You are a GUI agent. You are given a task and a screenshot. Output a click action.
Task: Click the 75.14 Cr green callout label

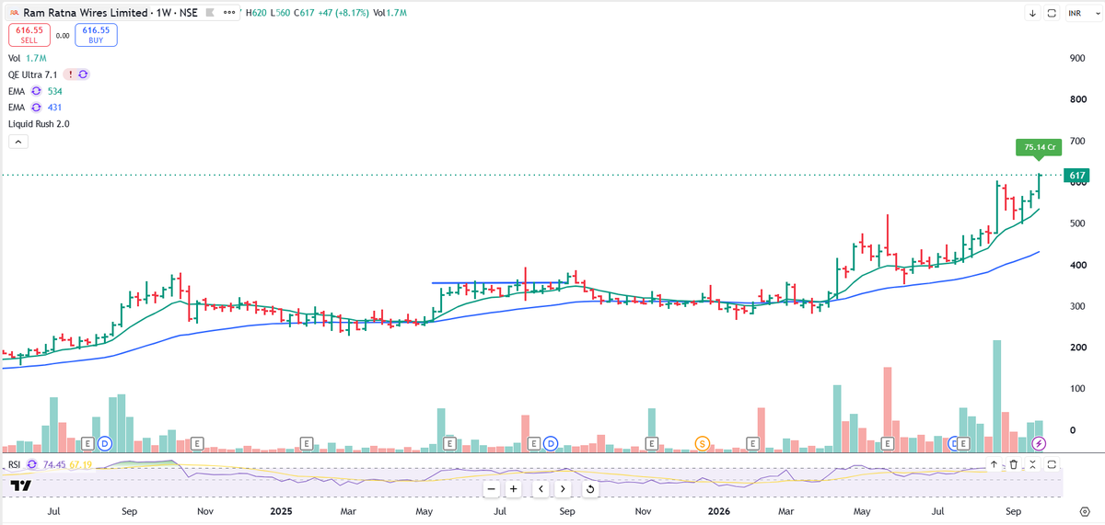1038,146
